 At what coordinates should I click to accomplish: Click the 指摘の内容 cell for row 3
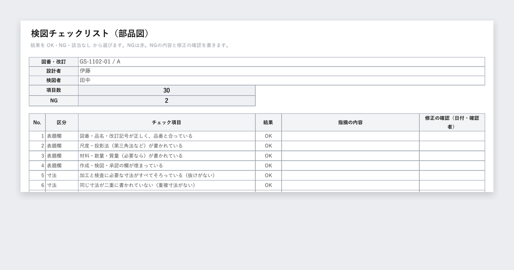pos(350,156)
